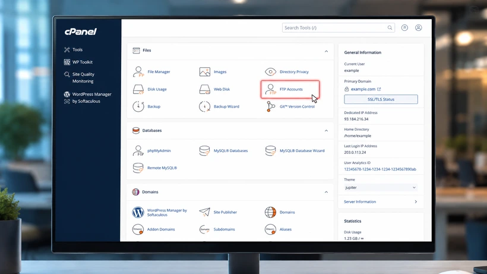Collapse the Files section chevron
487x274 pixels.
click(326, 51)
